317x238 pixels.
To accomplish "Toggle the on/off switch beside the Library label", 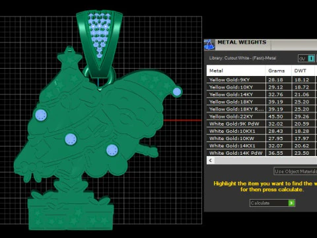I will (x=306, y=58).
